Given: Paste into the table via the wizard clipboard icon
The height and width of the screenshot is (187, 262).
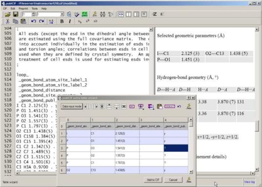Looking at the screenshot, I should 160,106.
